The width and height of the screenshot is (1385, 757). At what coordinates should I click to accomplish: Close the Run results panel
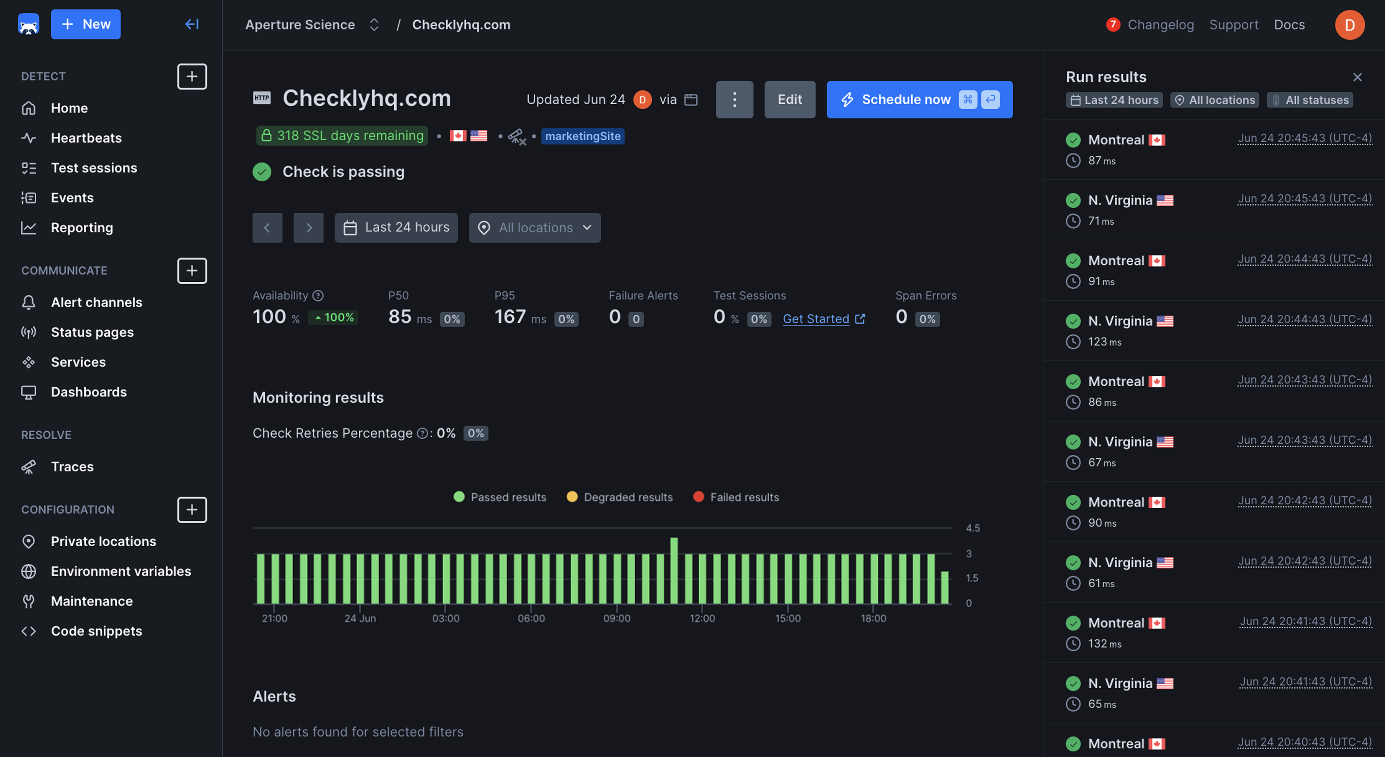point(1358,77)
